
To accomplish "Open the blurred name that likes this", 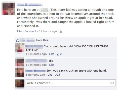I will click(27, 40).
